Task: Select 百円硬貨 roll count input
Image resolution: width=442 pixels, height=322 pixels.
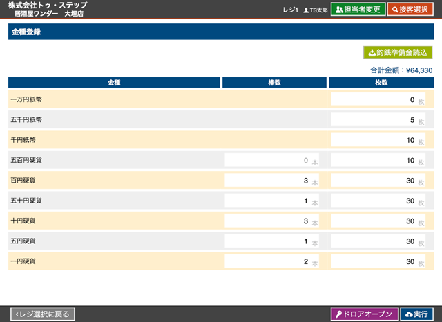Action: 266,181
